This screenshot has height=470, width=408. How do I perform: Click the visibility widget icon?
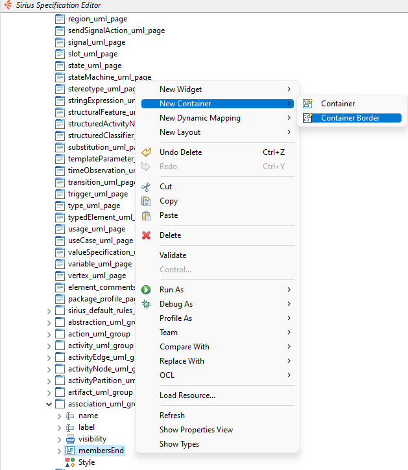(x=70, y=439)
